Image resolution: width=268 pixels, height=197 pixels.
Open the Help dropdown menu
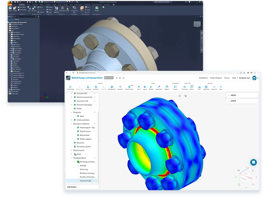pyautogui.click(x=234, y=78)
